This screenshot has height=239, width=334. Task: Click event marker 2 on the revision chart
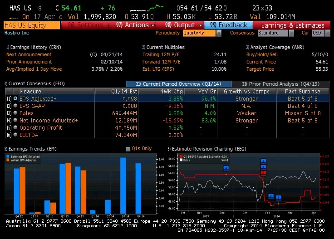pos(271,196)
